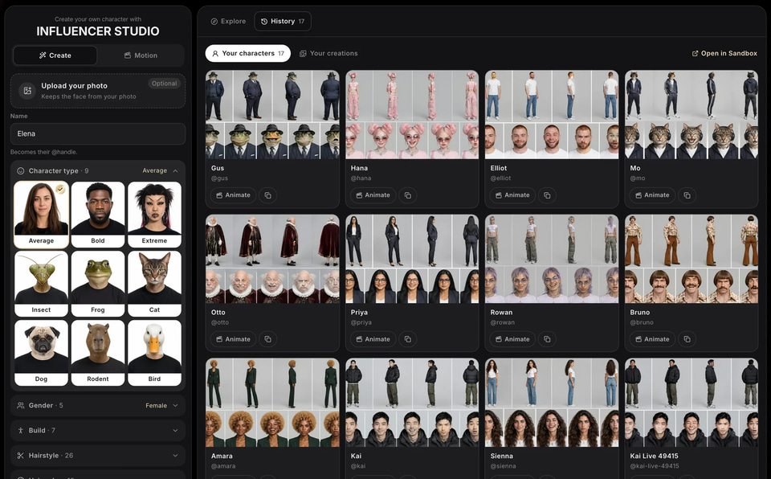The width and height of the screenshot is (771, 479).
Task: Animate the Hana character
Action: [373, 195]
